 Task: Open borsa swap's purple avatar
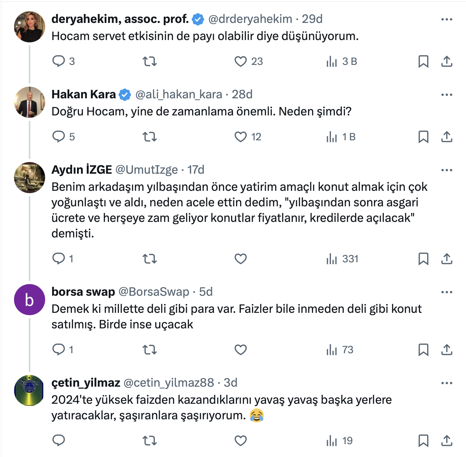click(30, 300)
